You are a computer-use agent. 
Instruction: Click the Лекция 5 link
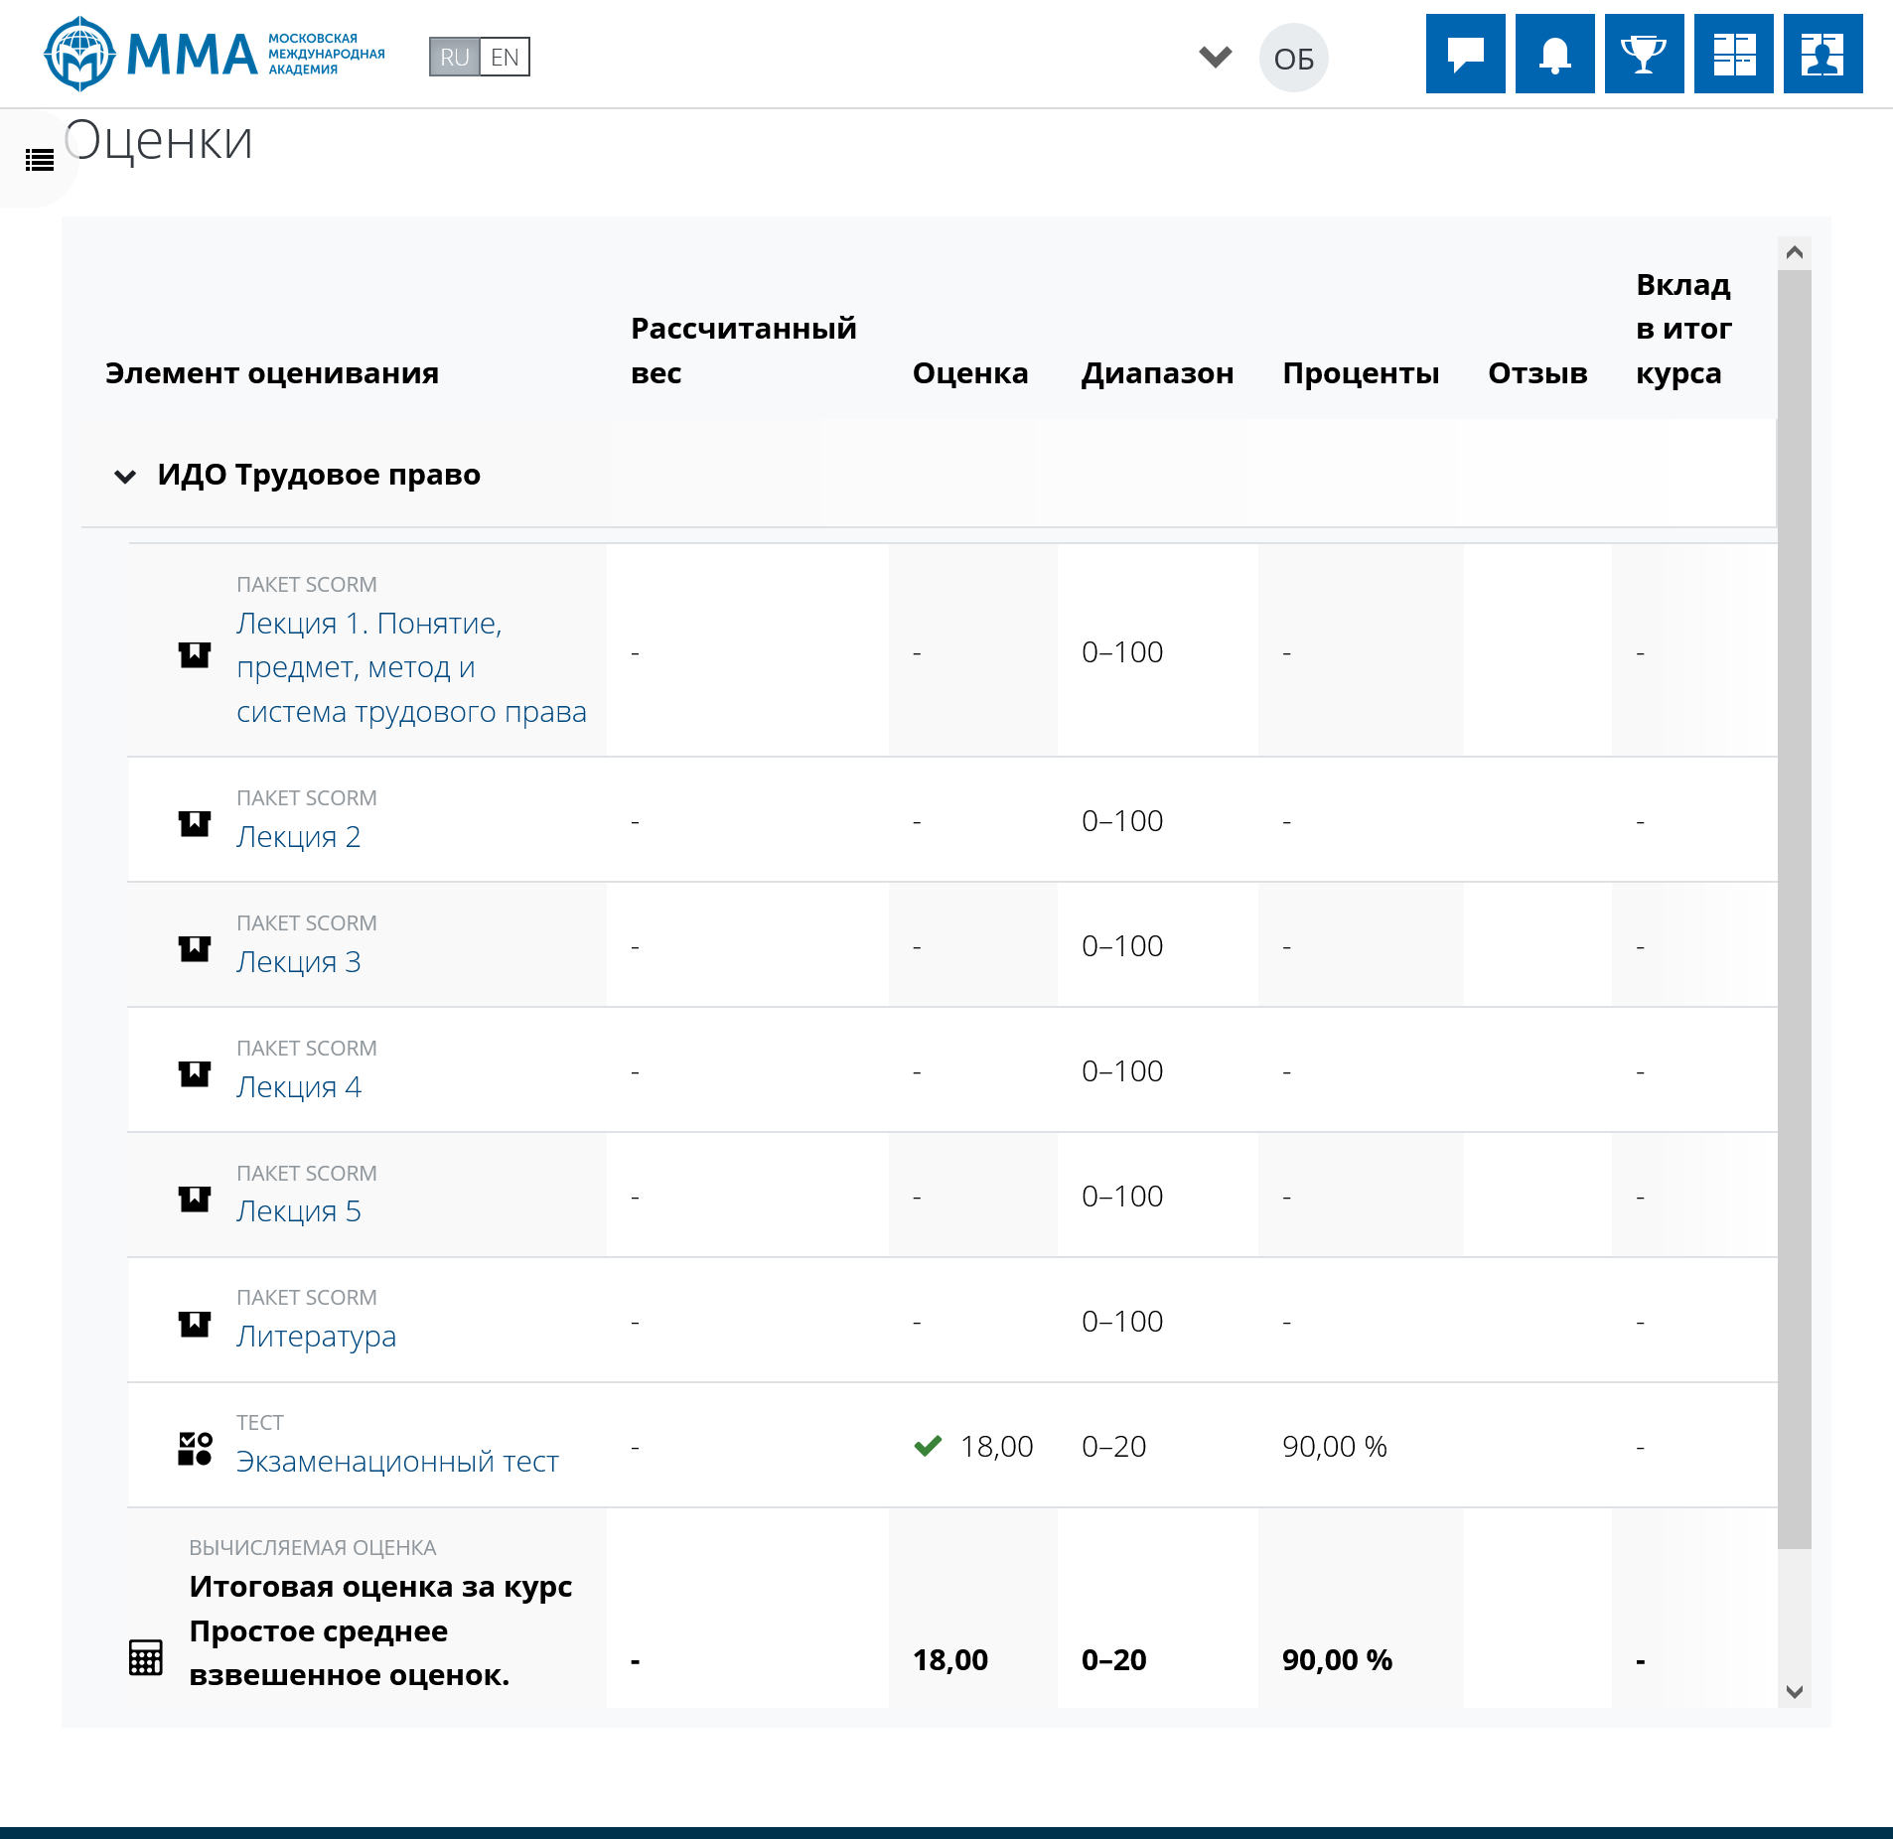(298, 1211)
